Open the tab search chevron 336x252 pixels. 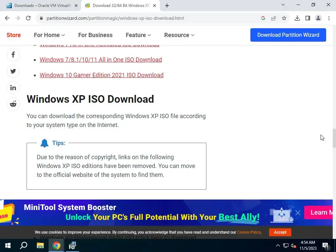(x=283, y=5)
